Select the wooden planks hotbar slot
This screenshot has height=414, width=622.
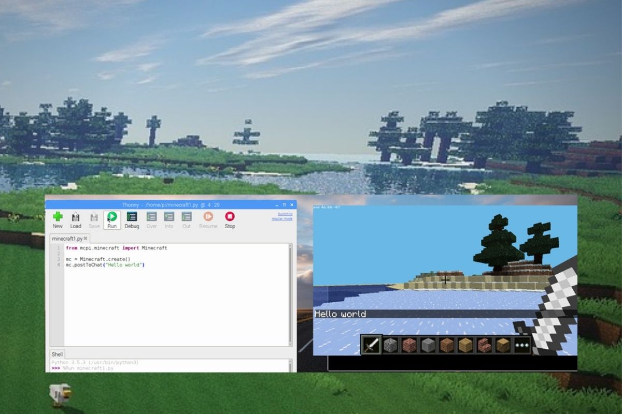[465, 345]
